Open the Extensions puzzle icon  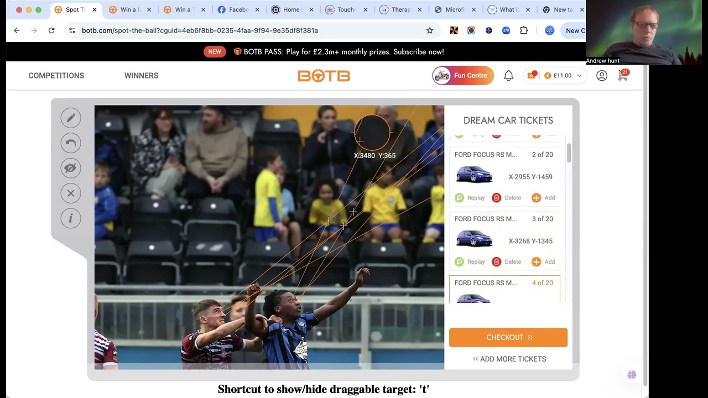point(524,30)
